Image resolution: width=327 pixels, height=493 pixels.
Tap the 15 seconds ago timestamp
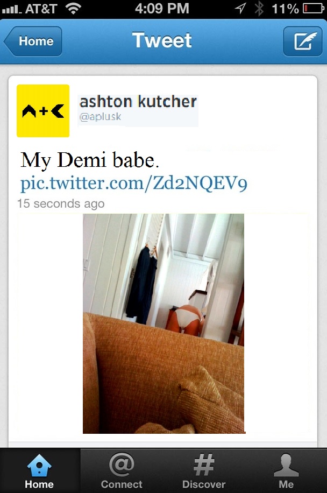(x=61, y=203)
